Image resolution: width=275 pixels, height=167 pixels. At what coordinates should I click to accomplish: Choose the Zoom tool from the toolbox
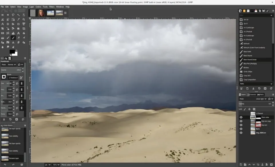coord(23,19)
